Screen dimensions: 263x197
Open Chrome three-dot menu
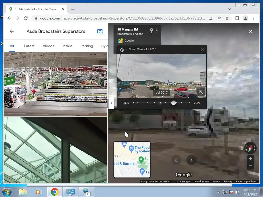254,18
